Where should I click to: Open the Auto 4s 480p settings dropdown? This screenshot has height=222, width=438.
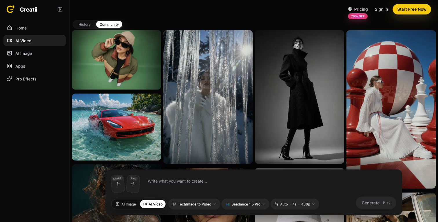click(x=295, y=204)
